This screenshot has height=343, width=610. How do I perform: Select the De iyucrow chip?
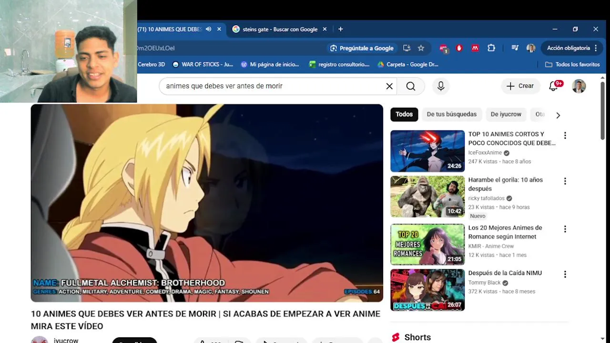pos(506,114)
